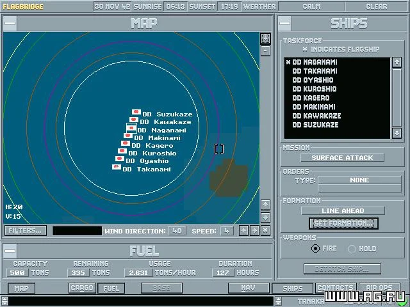Click the LINE AHEAD formation field
410x307 pixels.
pyautogui.click(x=343, y=210)
